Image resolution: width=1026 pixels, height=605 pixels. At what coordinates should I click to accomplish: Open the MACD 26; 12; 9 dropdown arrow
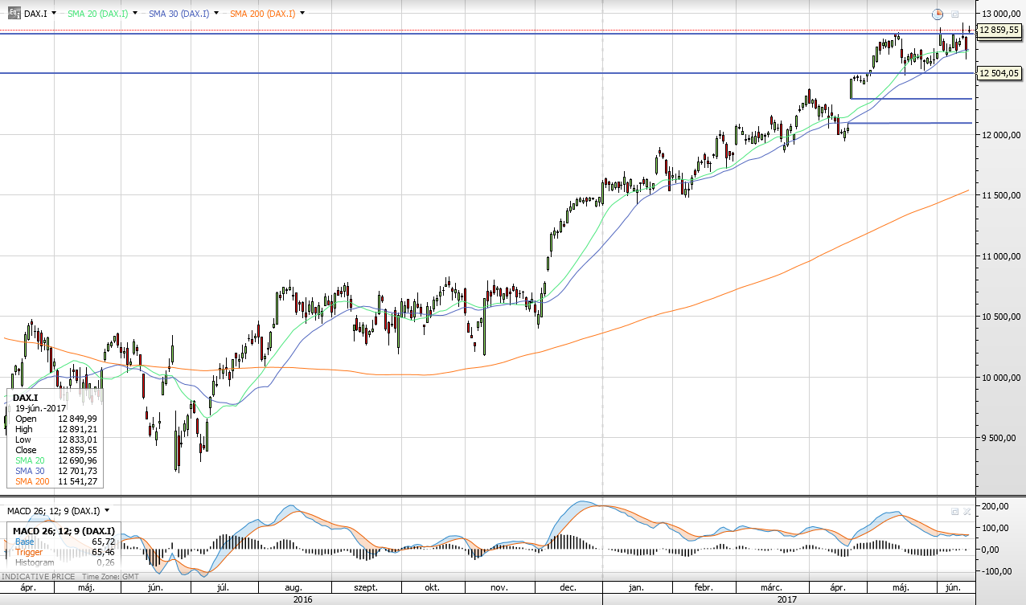click(x=106, y=510)
